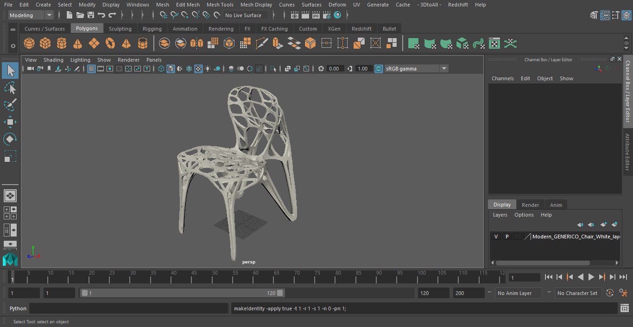The width and height of the screenshot is (633, 327).
Task: Go to start of playback range
Action: click(x=548, y=277)
